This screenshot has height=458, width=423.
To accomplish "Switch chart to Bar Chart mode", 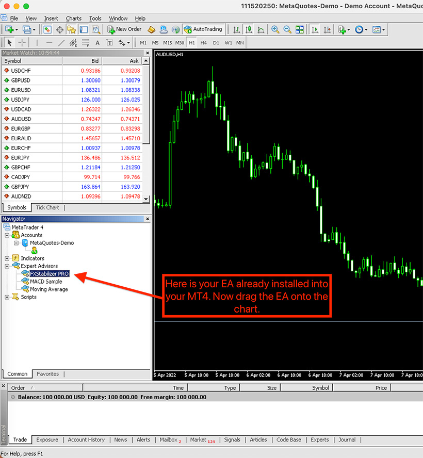I will (x=236, y=29).
